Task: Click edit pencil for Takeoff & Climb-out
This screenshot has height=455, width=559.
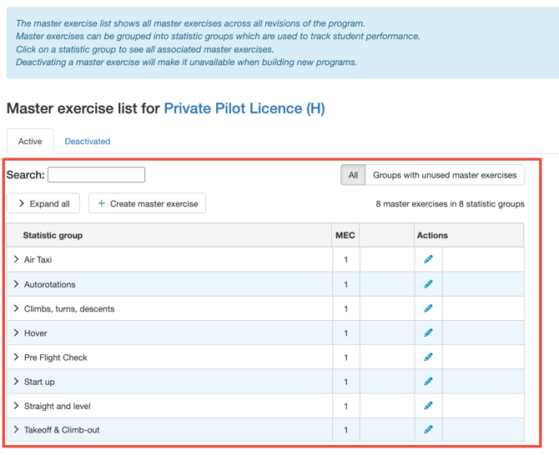Action: tap(428, 430)
